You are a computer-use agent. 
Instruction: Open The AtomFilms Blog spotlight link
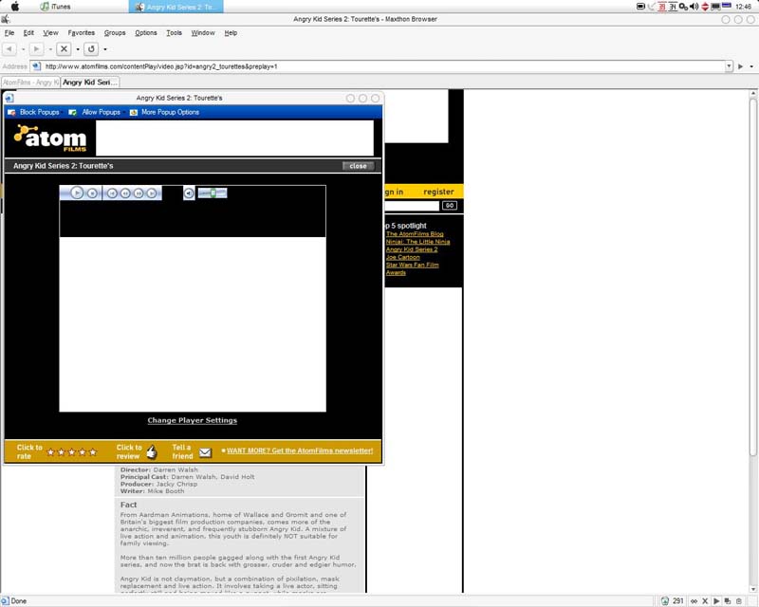click(415, 234)
